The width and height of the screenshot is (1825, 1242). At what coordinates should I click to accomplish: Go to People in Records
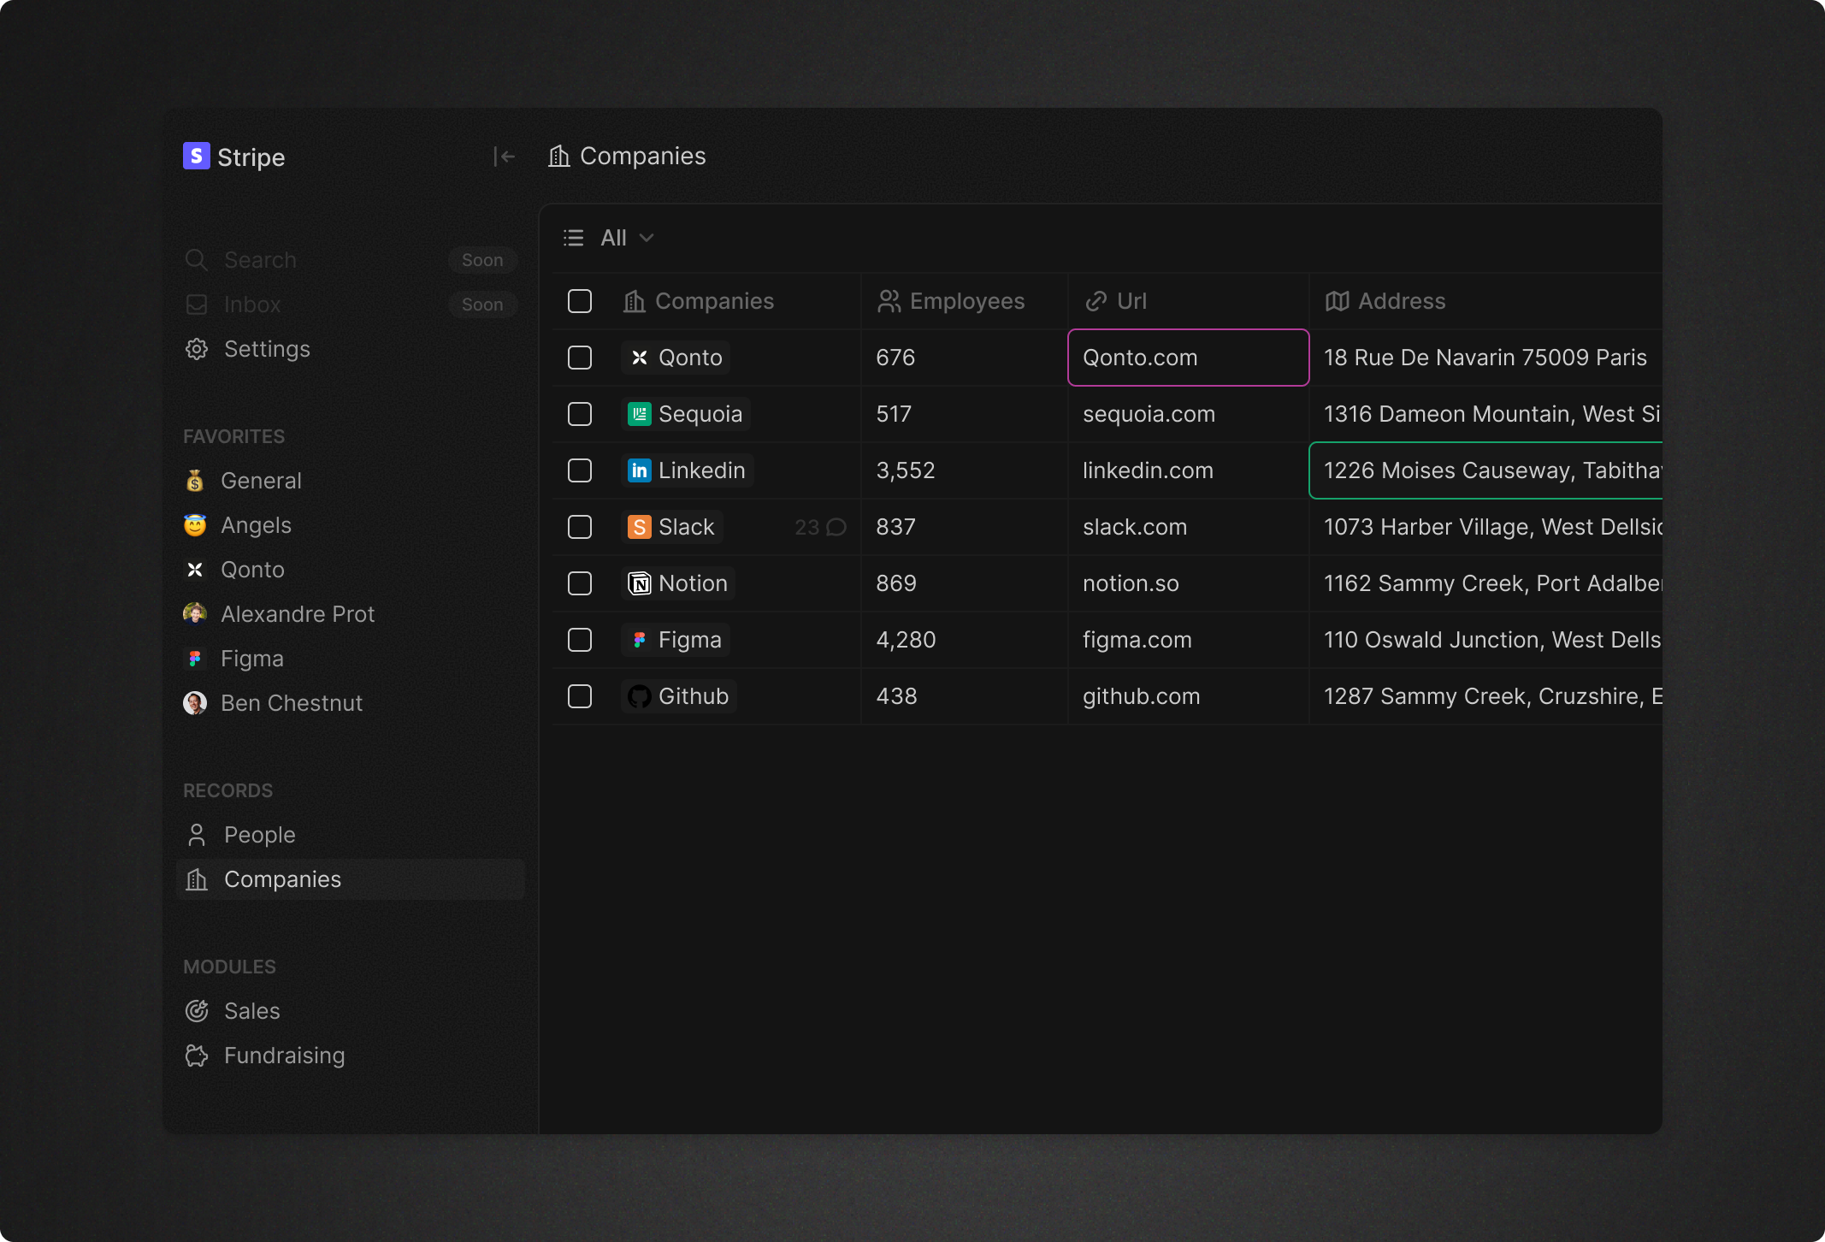pos(259,835)
